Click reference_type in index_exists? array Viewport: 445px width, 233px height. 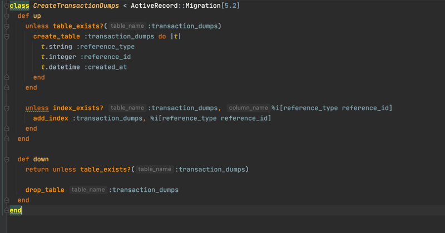pyautogui.click(x=310, y=108)
